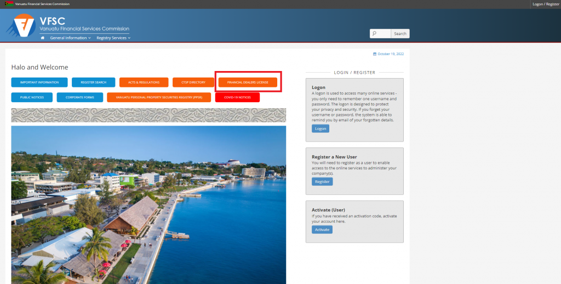
Task: Click the Home icon in navigation bar
Action: (43, 38)
